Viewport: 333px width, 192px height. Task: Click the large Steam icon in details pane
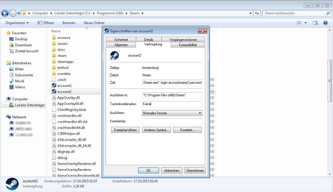pos(12,184)
